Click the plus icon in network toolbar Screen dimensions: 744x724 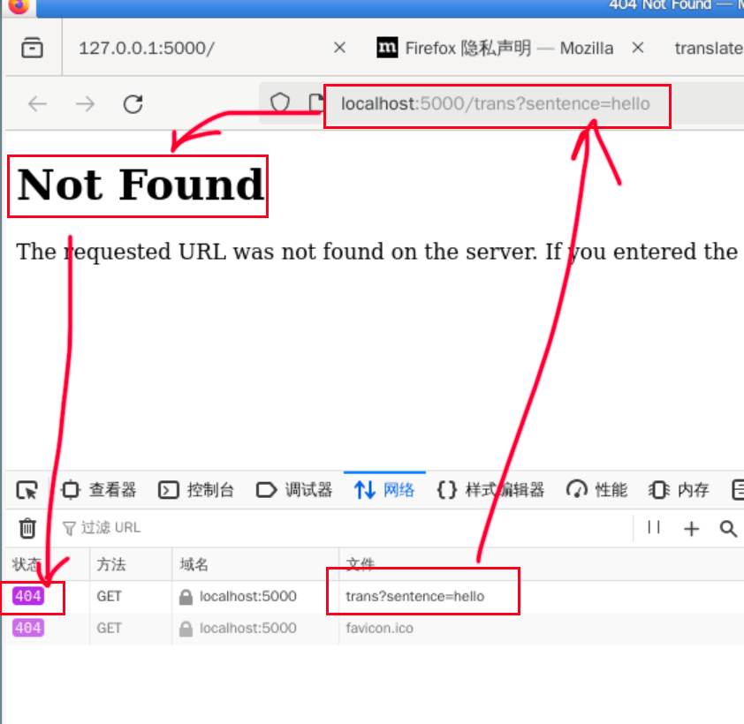(x=691, y=528)
